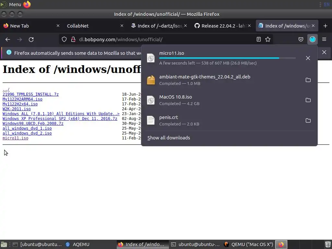Click the visited micro11.iso link
This screenshot has height=249, width=332.
[16, 138]
